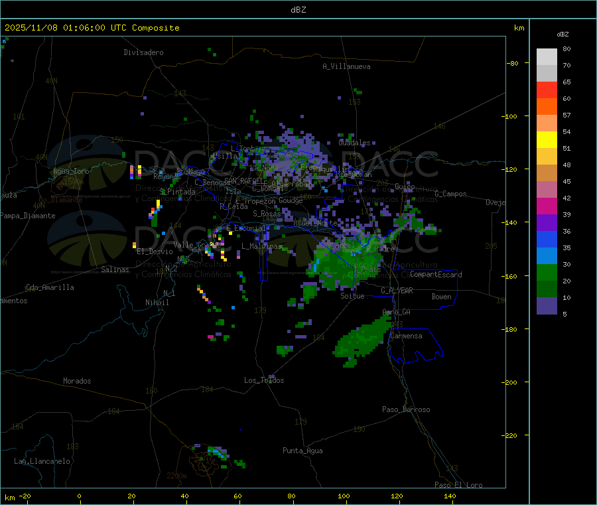Pick the bright green 20–30 dBZ swatch
The height and width of the screenshot is (505, 597).
pos(547,272)
